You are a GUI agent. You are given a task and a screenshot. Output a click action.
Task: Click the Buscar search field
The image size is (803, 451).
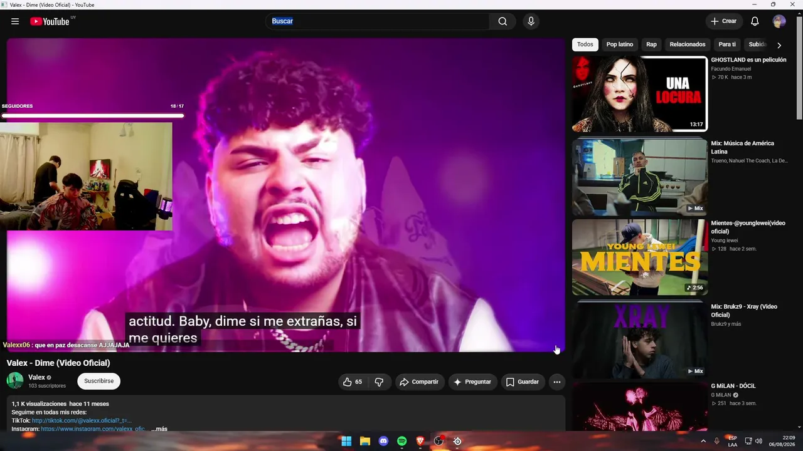click(x=378, y=21)
